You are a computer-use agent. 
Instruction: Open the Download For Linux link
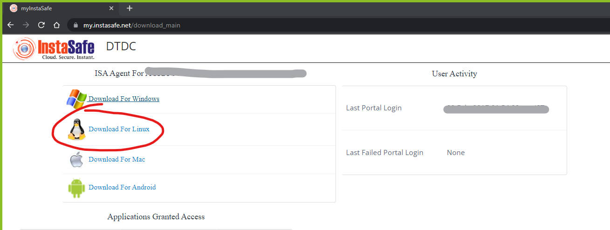point(119,129)
